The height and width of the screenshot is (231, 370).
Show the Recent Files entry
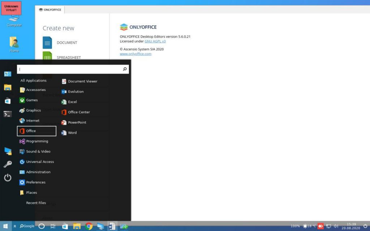pos(36,203)
